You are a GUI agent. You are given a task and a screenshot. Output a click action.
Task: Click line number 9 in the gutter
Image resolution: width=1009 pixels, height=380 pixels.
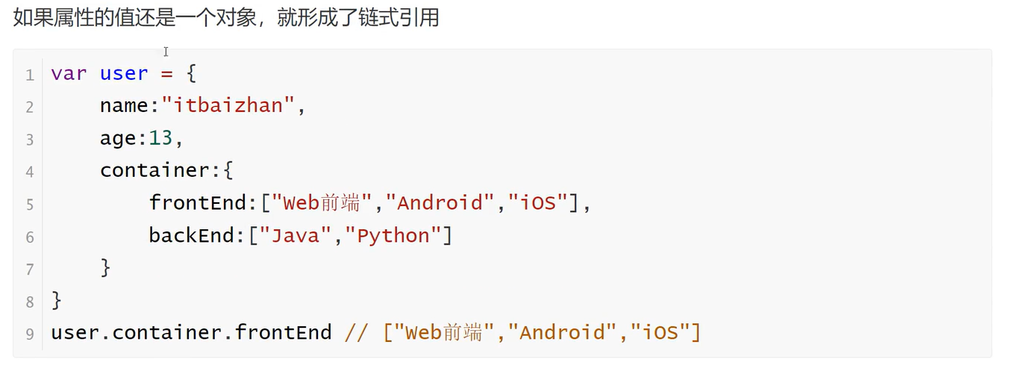[30, 334]
